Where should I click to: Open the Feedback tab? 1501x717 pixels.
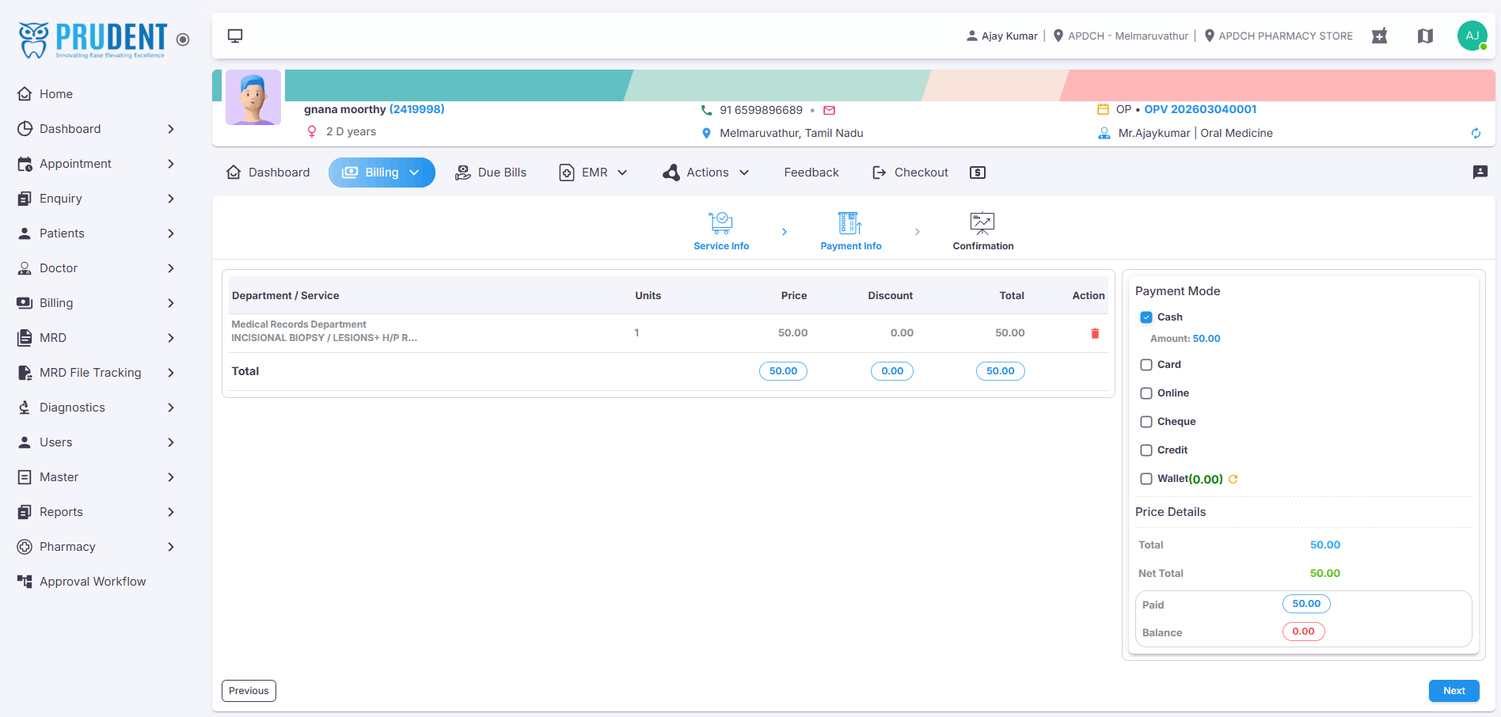click(x=811, y=173)
